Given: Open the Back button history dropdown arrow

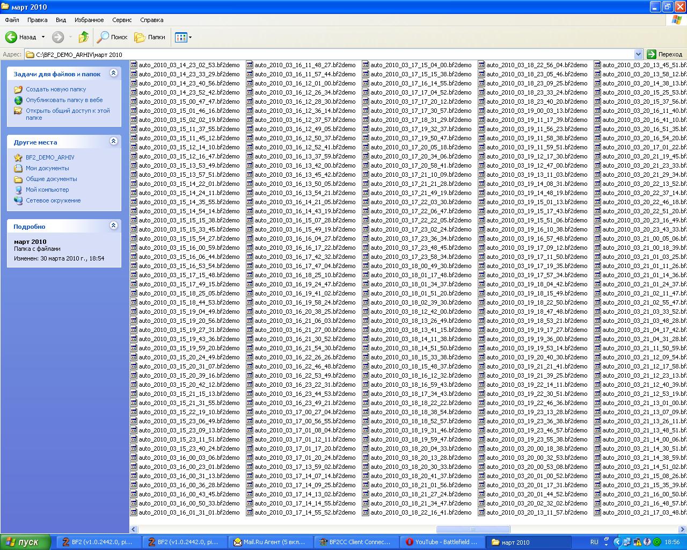Looking at the screenshot, I should (43, 37).
